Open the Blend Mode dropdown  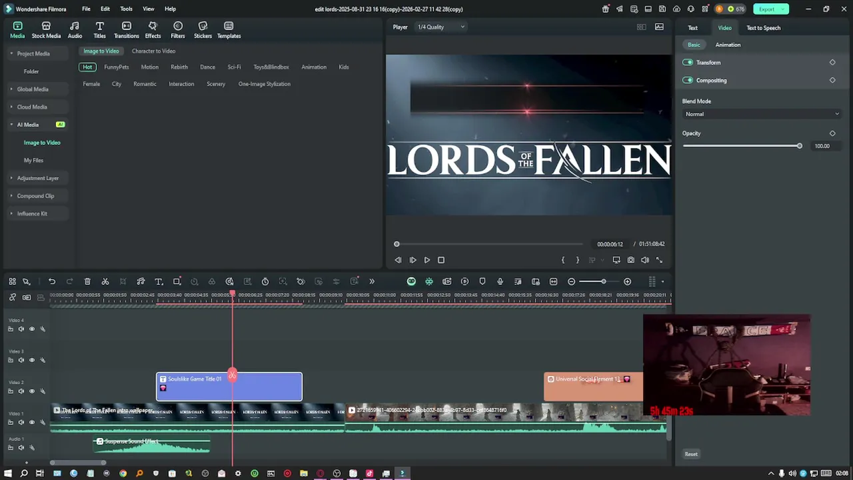coord(762,114)
